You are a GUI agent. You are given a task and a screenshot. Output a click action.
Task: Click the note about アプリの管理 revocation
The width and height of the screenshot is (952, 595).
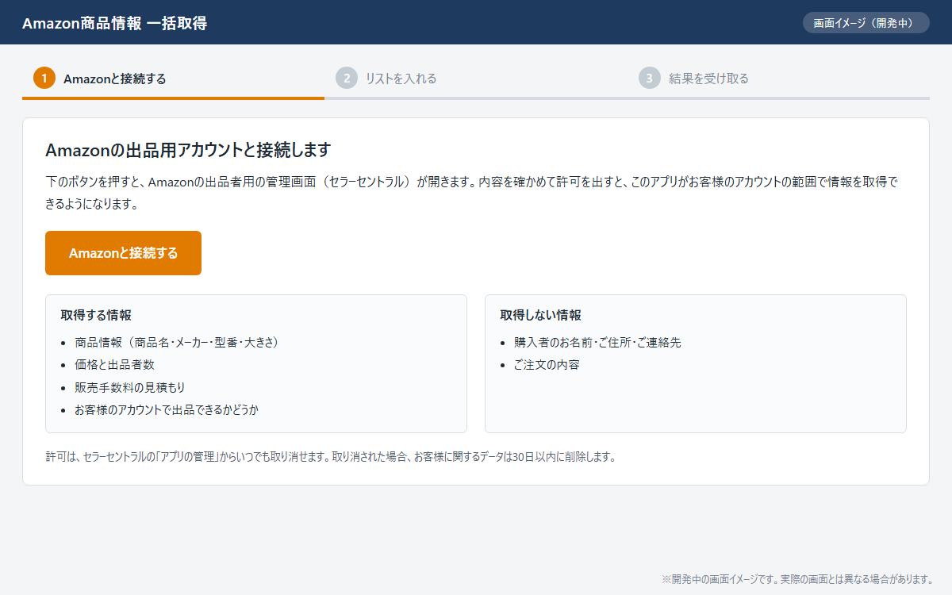point(331,457)
